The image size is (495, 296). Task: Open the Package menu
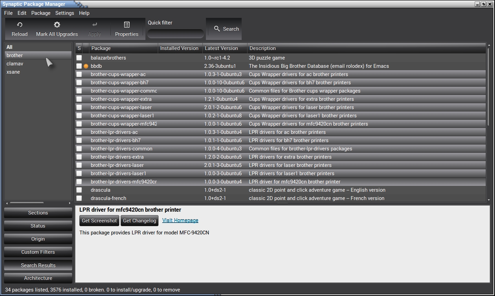(x=41, y=13)
